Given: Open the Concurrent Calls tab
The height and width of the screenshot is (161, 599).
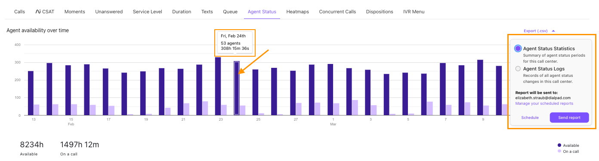Looking at the screenshot, I should [337, 12].
